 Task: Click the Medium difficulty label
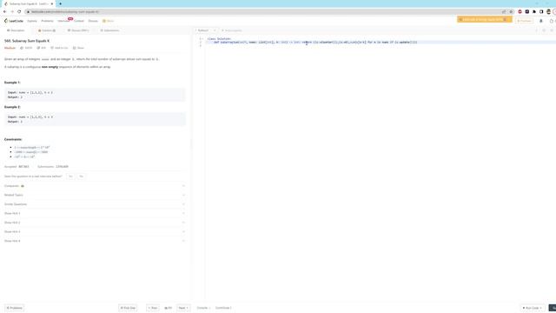click(10, 48)
